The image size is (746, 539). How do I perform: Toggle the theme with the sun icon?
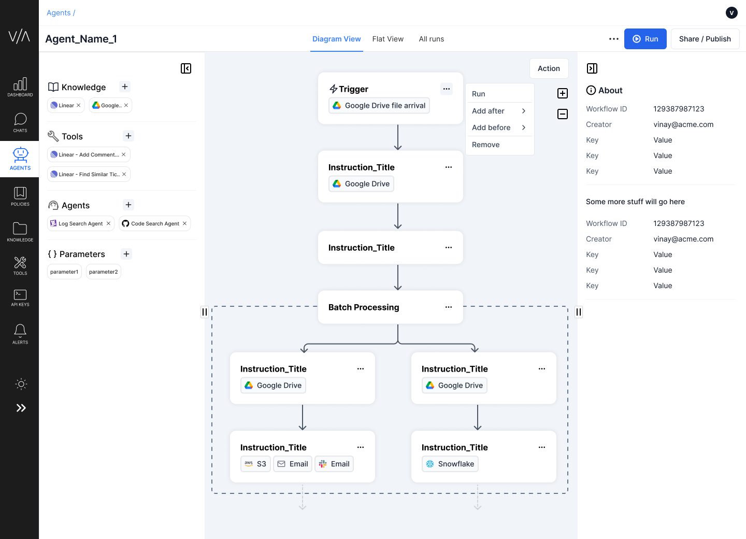(x=21, y=384)
